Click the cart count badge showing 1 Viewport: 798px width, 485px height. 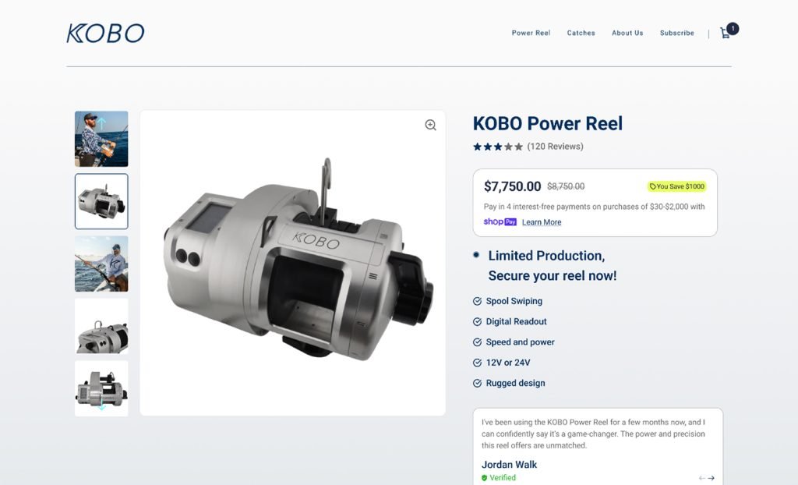click(733, 29)
